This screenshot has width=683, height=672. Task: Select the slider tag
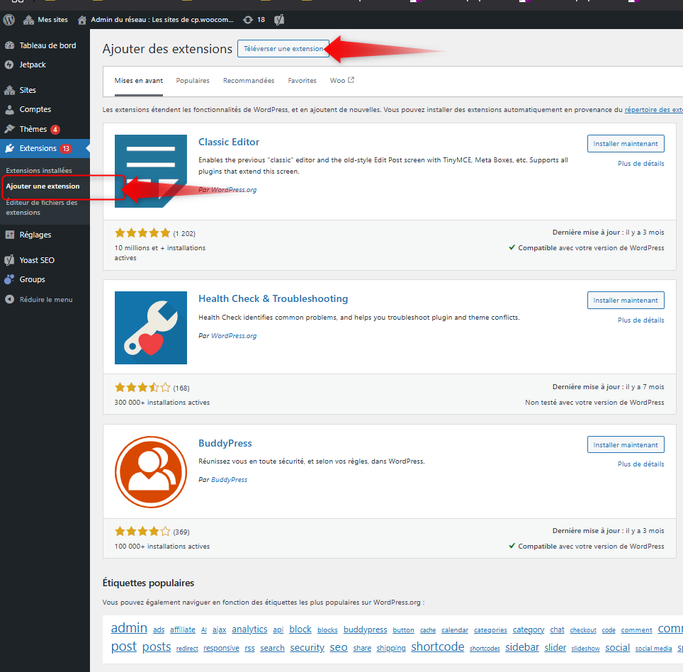tap(555, 648)
